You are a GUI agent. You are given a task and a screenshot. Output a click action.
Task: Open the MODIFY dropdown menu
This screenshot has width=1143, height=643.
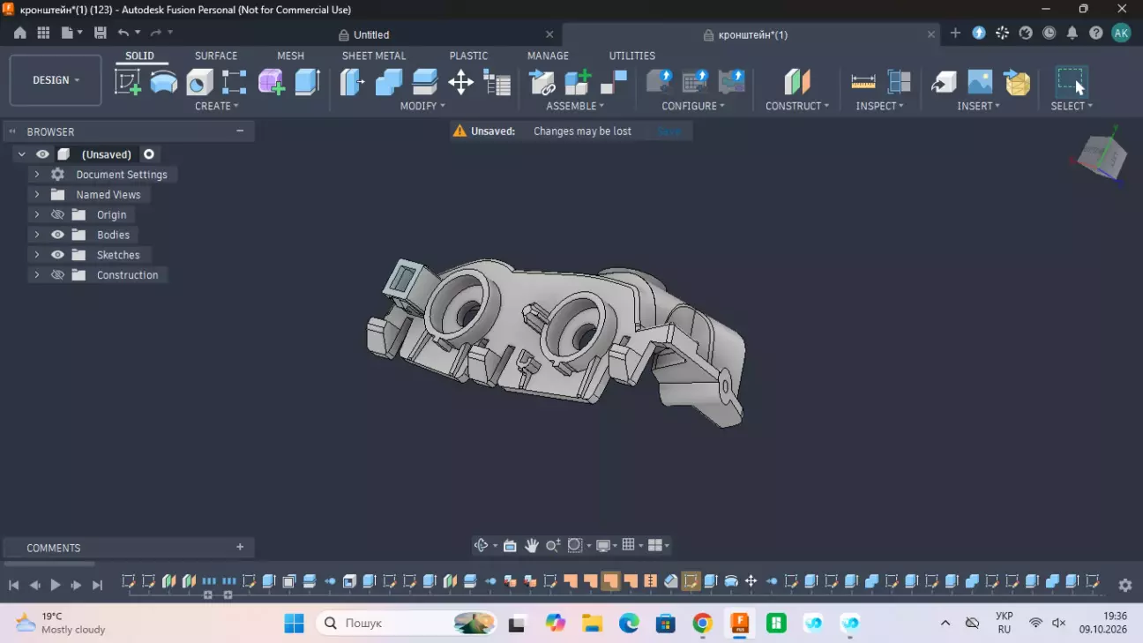click(423, 106)
